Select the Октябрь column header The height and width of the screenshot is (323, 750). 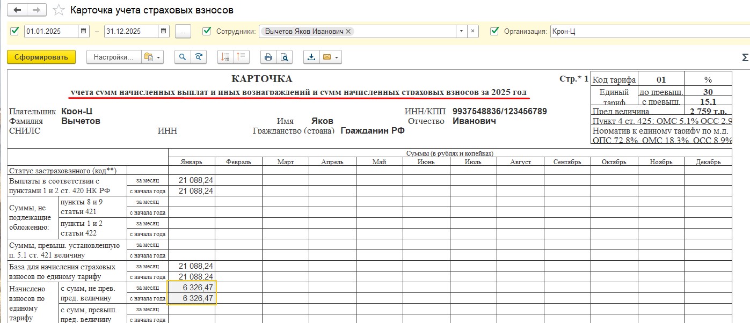pyautogui.click(x=614, y=161)
